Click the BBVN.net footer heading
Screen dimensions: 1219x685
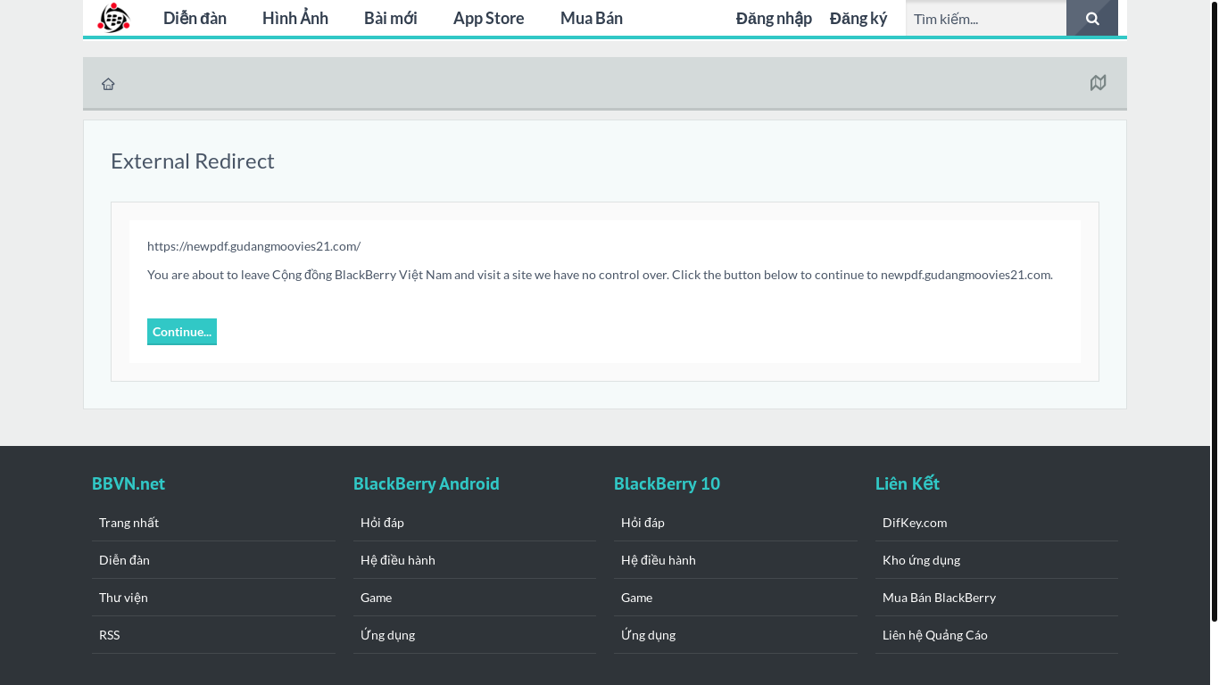click(129, 483)
